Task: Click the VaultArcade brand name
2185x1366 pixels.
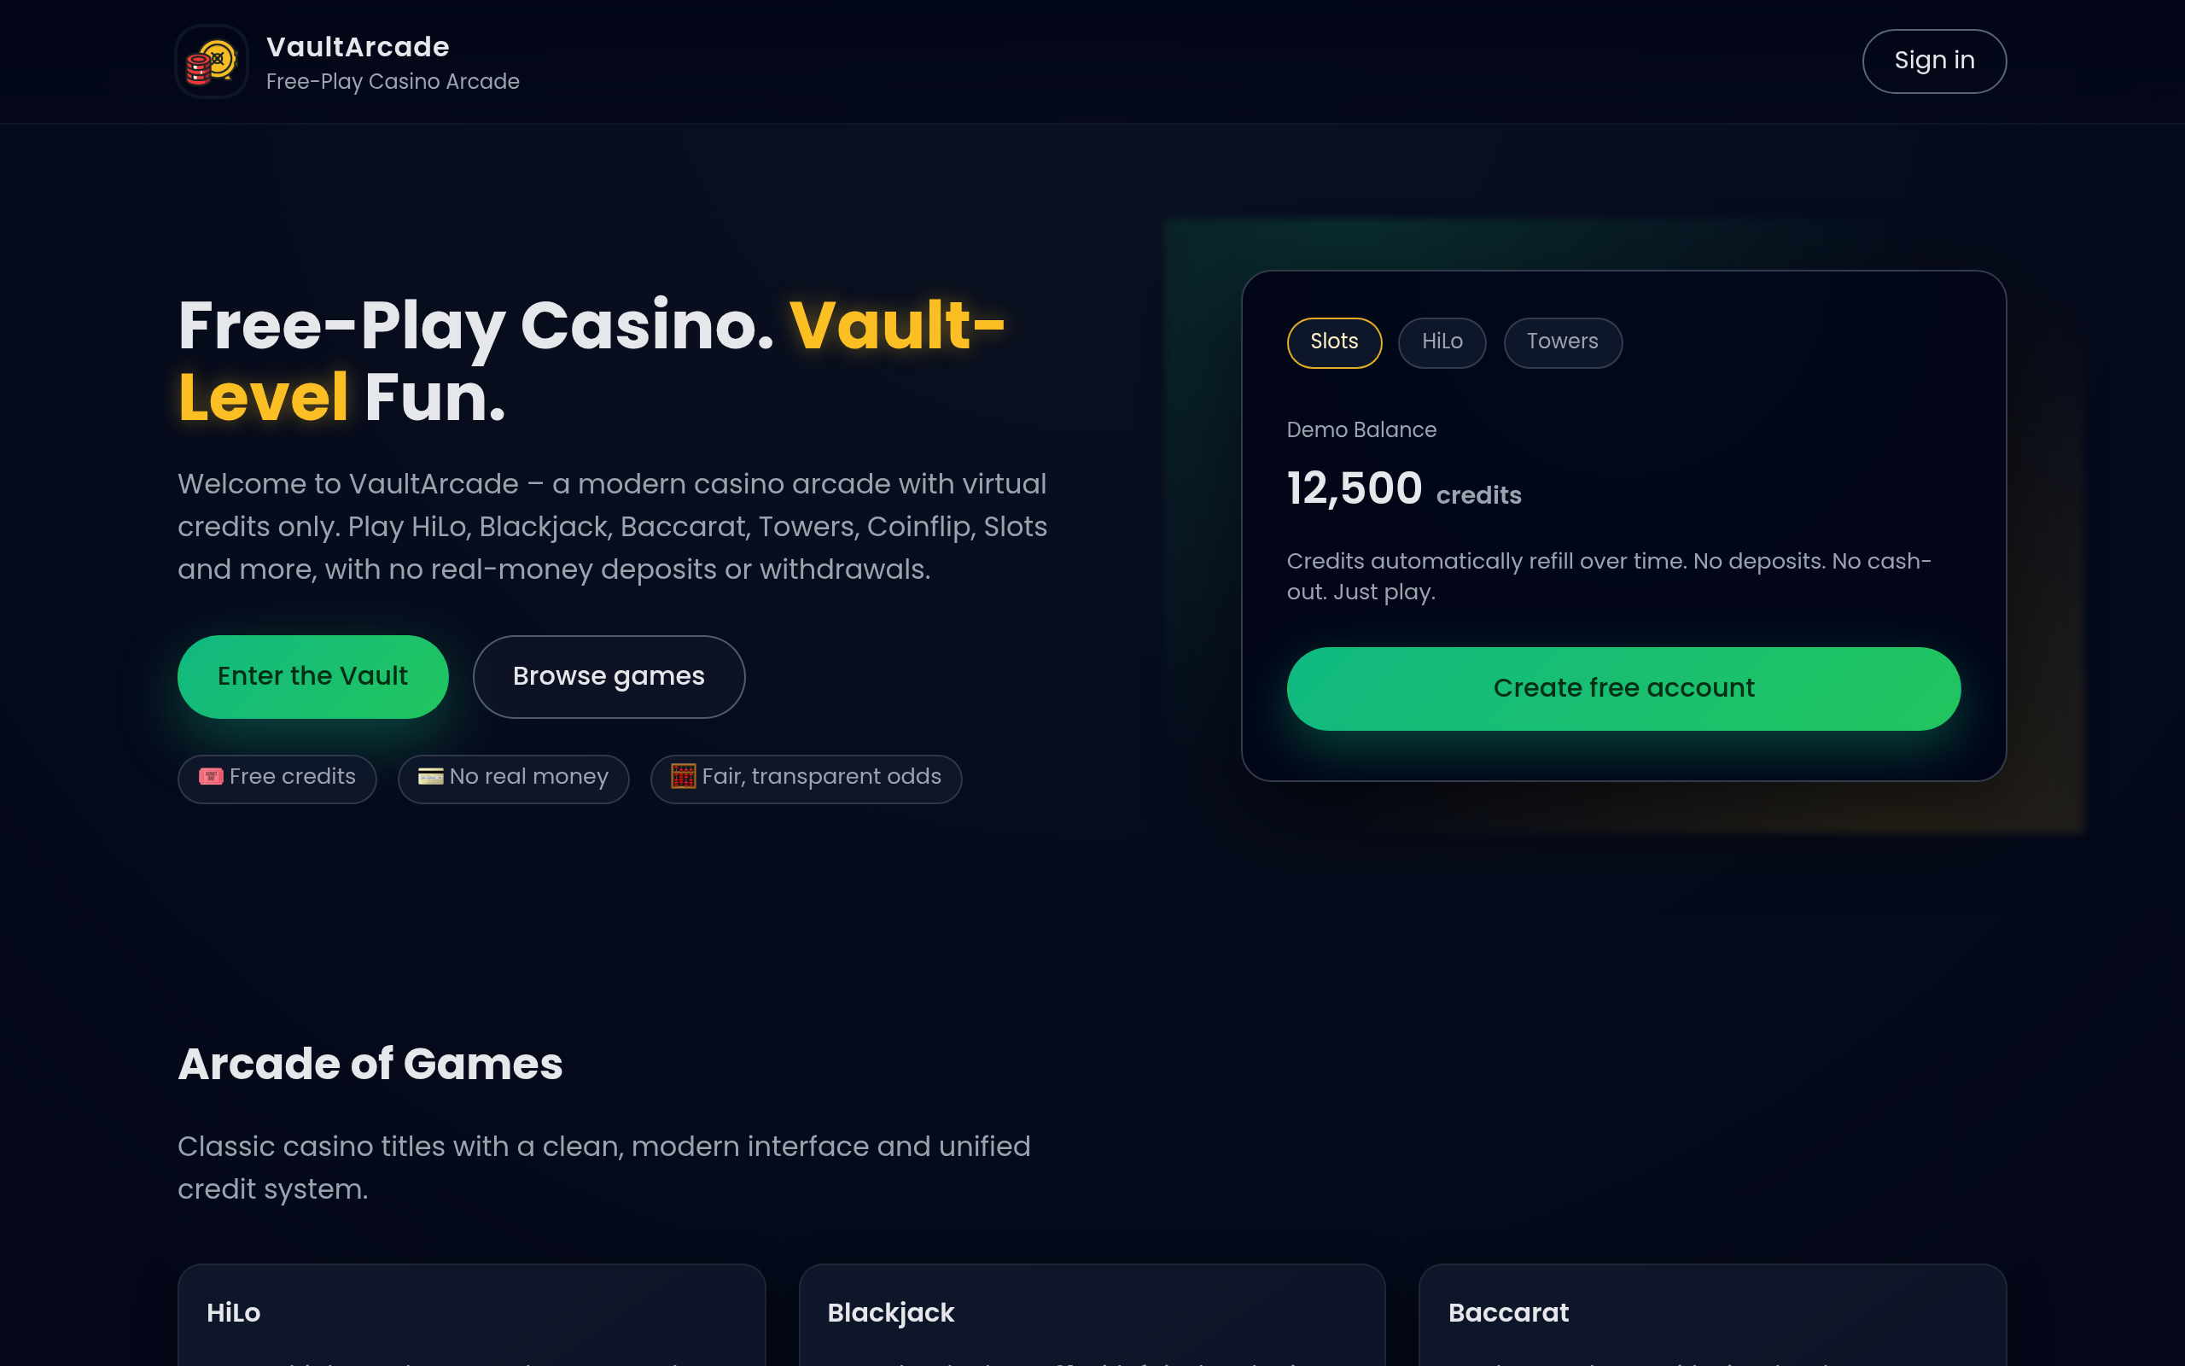Action: [x=358, y=47]
